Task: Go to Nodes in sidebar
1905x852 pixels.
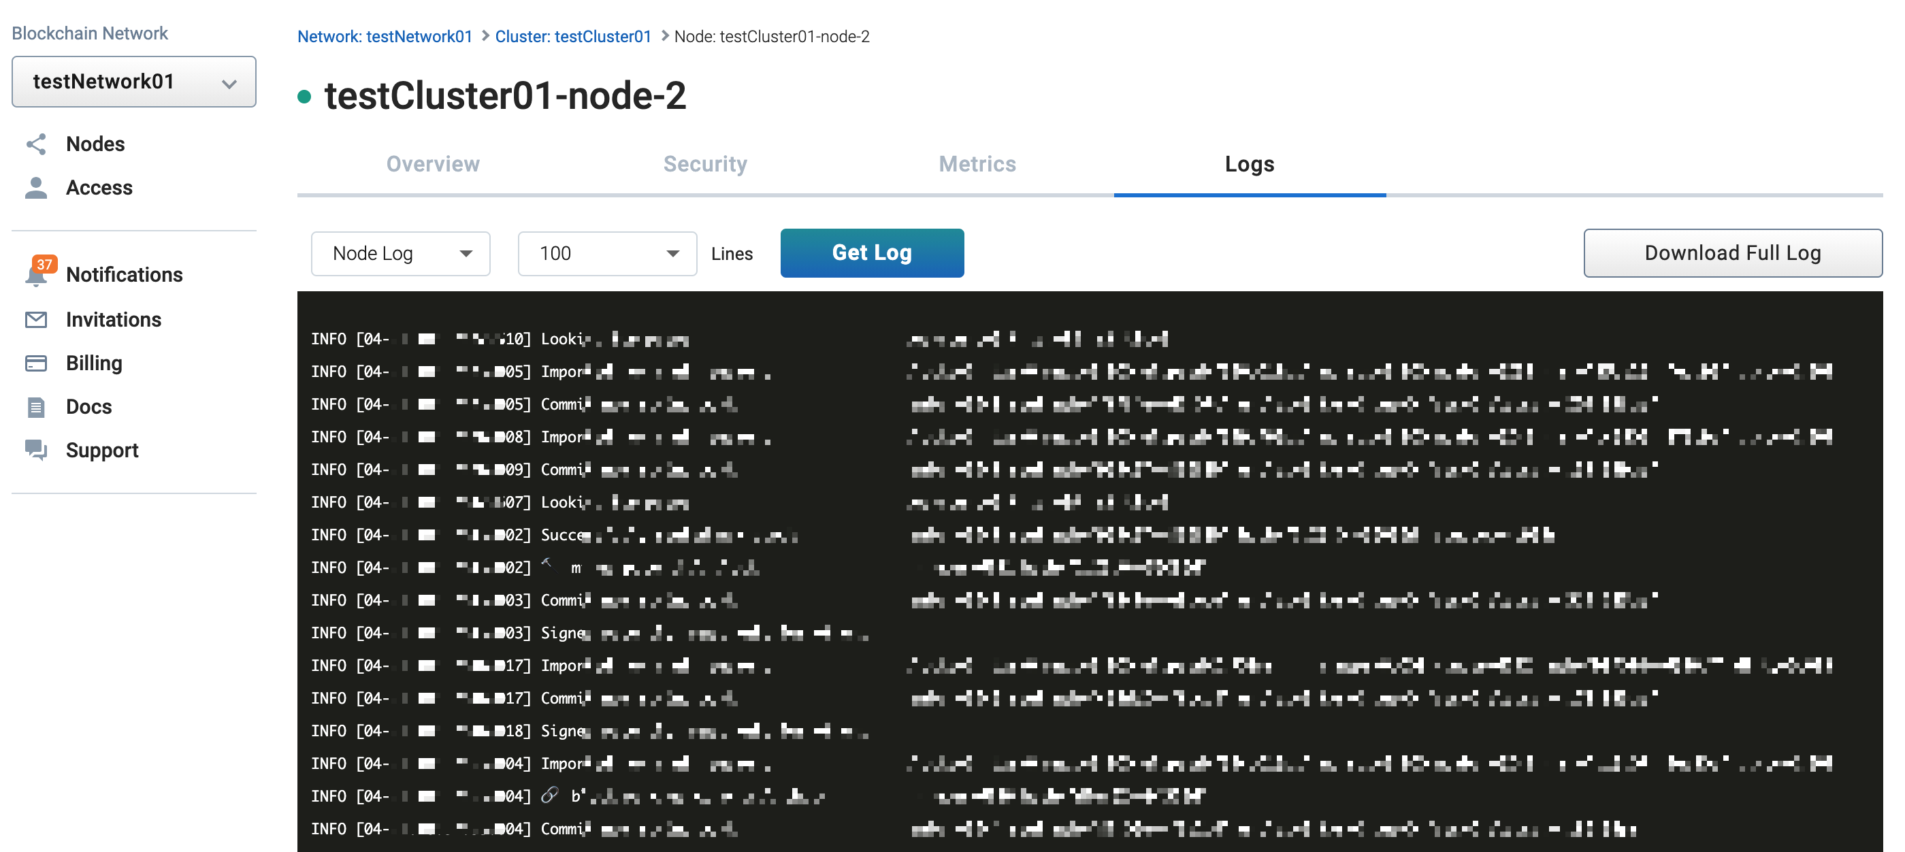Action: tap(95, 144)
